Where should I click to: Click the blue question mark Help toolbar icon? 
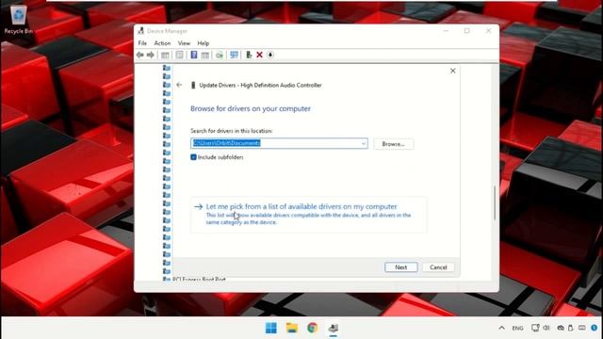(194, 55)
